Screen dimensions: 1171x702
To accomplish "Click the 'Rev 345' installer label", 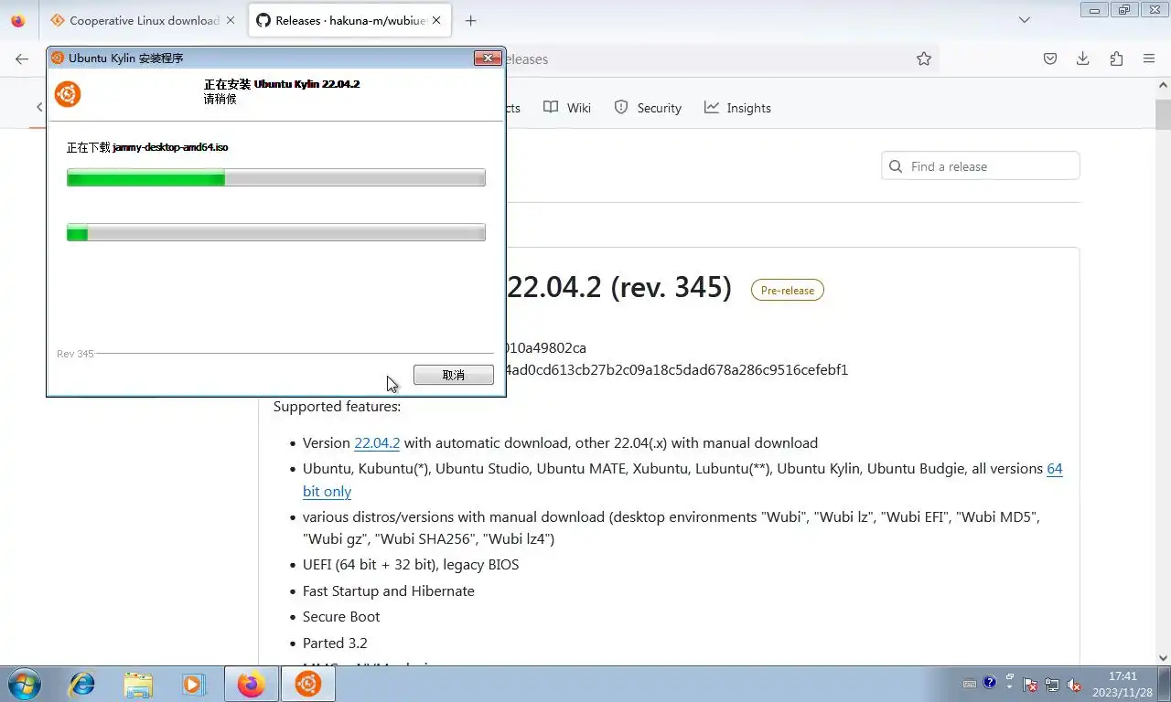I will click(75, 354).
